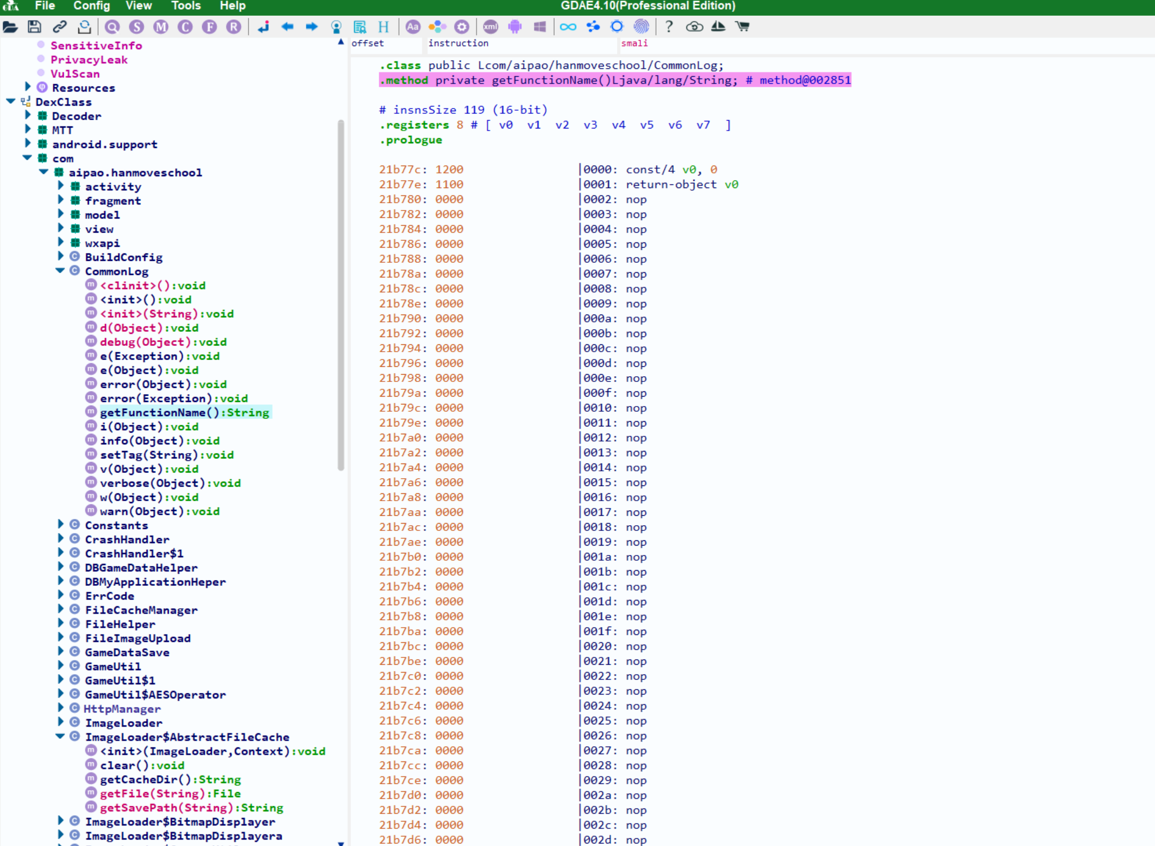Click the blue forward arrow icon

[312, 27]
